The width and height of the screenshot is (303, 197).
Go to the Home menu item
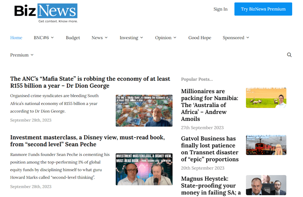tap(16, 38)
